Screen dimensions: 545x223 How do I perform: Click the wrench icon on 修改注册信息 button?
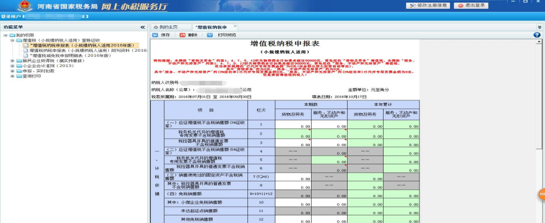click(x=412, y=6)
